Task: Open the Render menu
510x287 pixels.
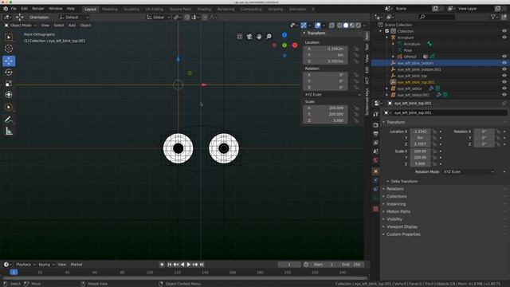Action: coord(38,9)
